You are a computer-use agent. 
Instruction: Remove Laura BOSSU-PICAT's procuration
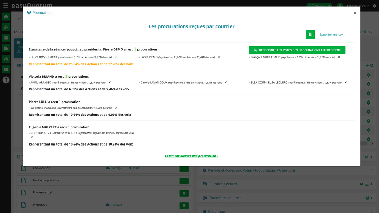(115, 57)
